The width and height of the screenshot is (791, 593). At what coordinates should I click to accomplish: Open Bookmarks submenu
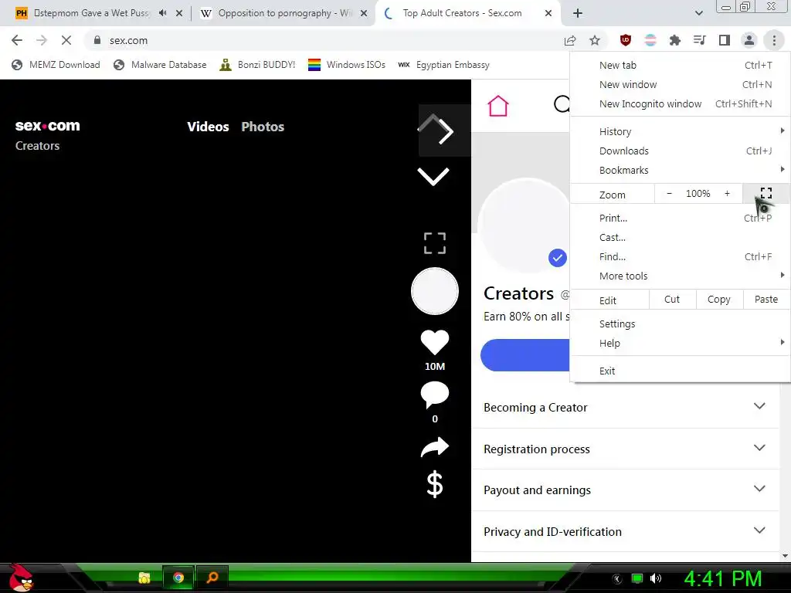point(680,170)
